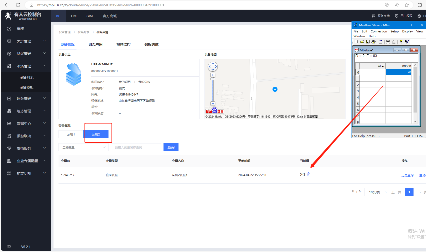This screenshot has width=426, height=252.
Task: Switch to the 数据调试 tab
Action: [x=151, y=44]
